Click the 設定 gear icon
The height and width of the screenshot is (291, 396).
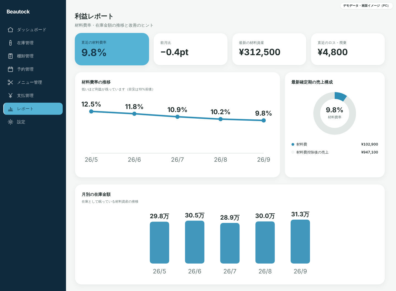[10, 122]
